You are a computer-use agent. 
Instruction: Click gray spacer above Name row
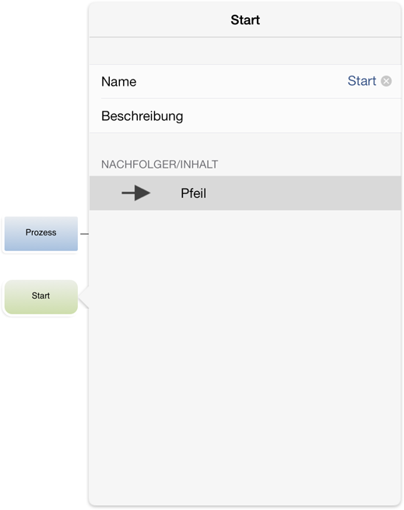pos(245,51)
